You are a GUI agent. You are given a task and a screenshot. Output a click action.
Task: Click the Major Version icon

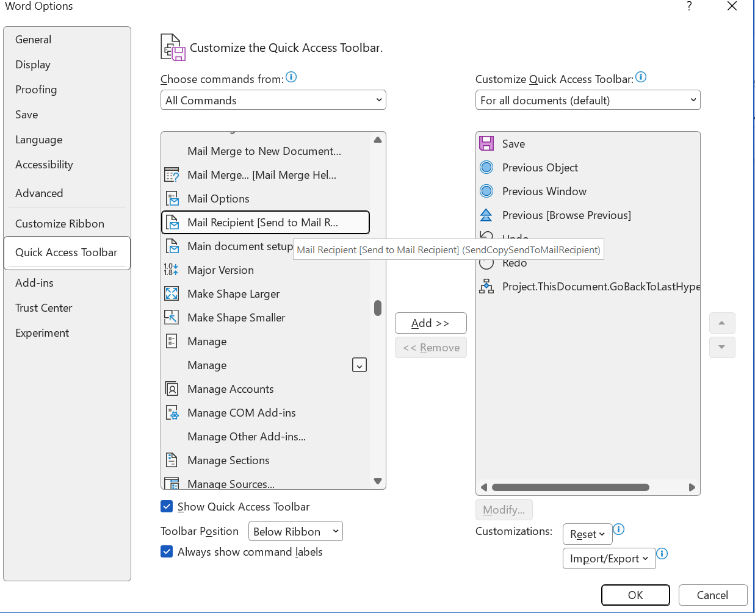pyautogui.click(x=172, y=270)
